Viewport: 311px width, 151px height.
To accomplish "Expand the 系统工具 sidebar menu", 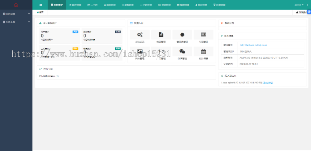I will point(16,22).
